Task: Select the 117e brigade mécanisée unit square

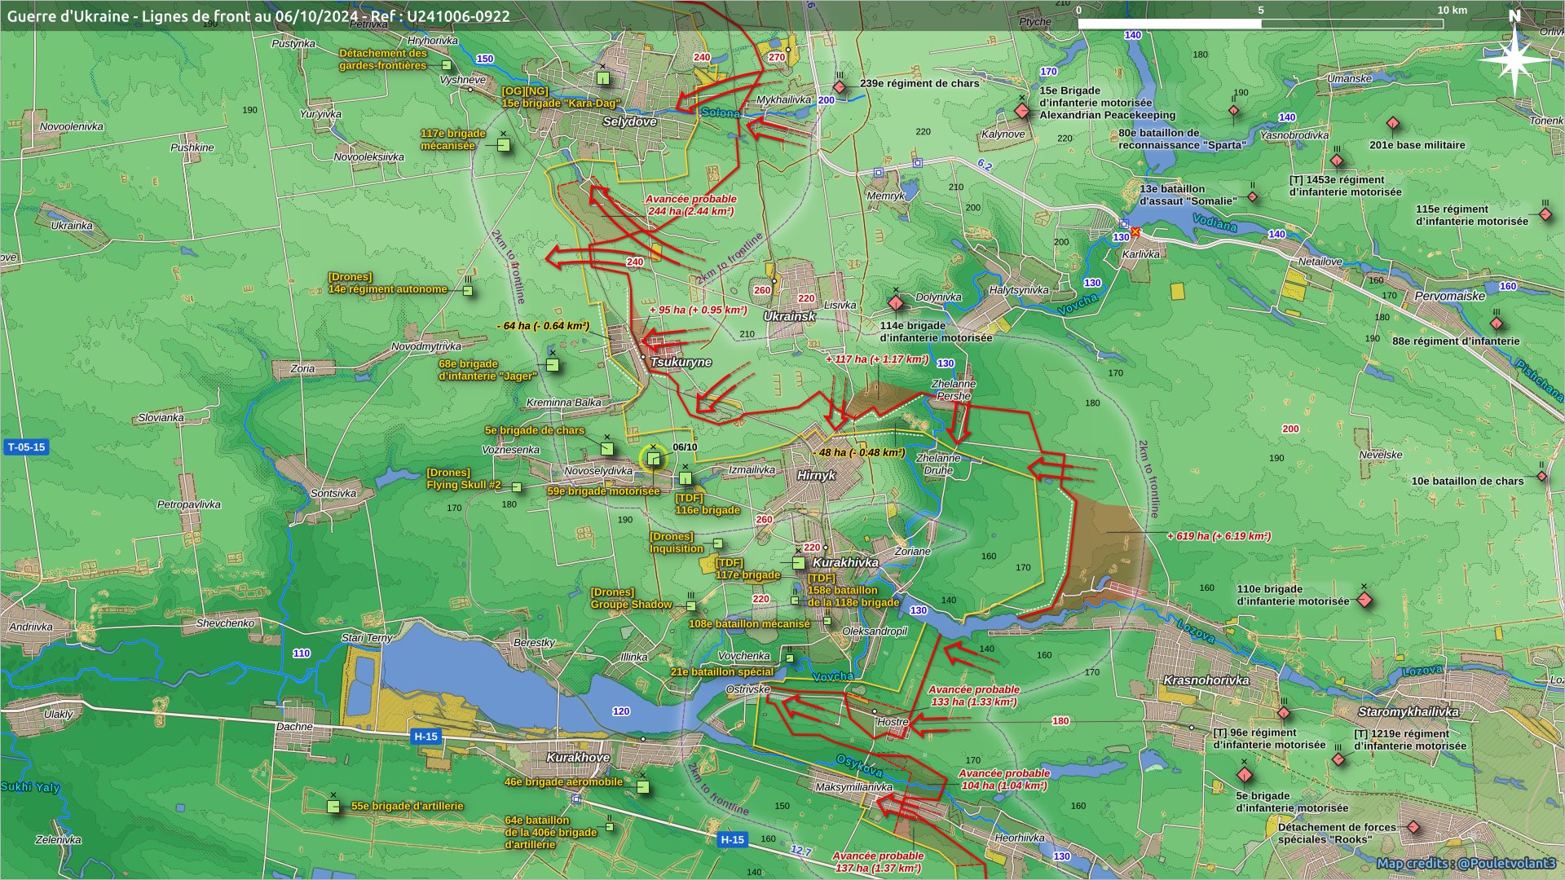Action: pos(504,145)
